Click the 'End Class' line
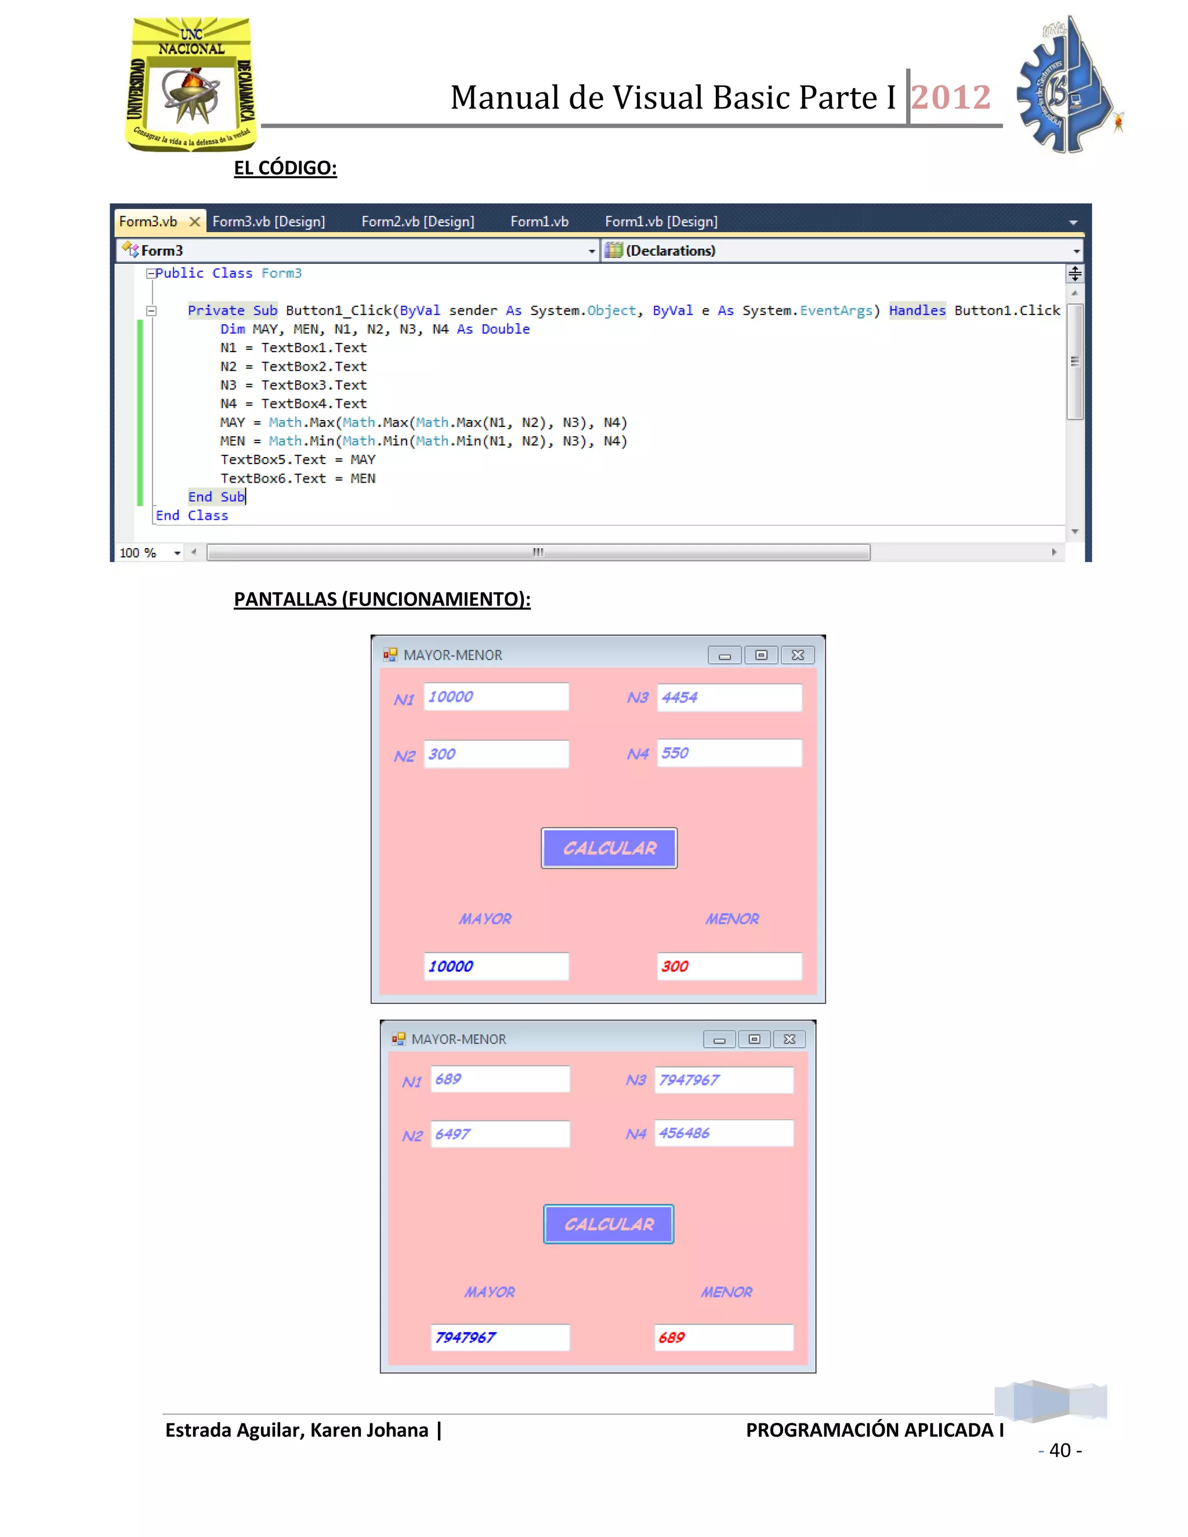 tap(192, 516)
